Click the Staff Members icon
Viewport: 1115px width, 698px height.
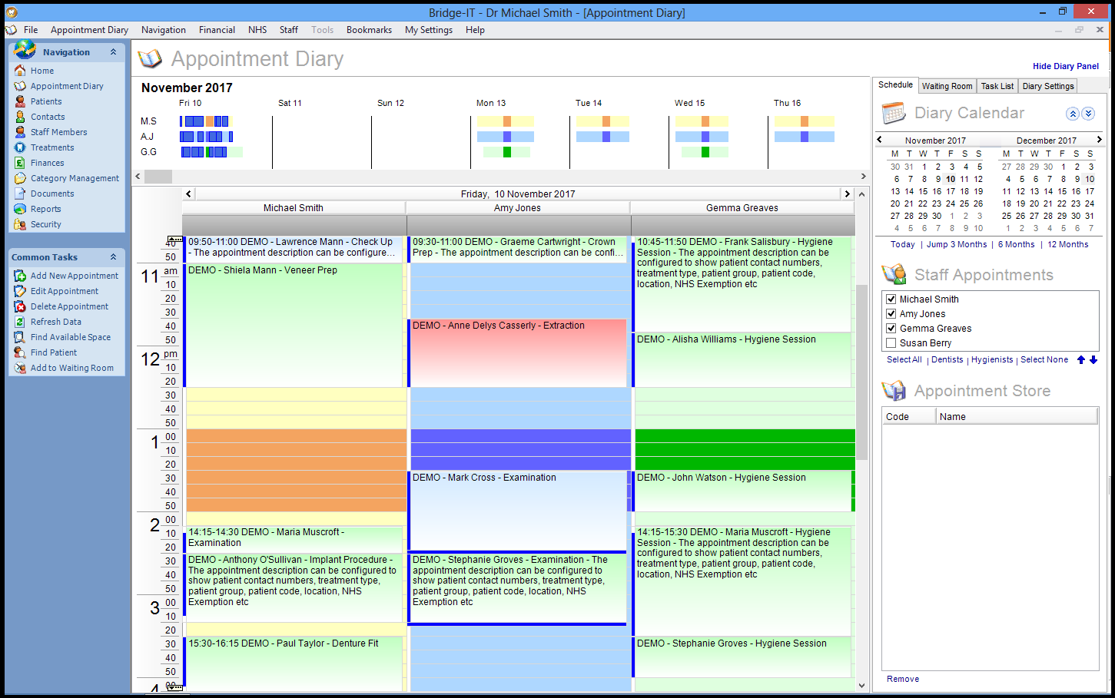pos(20,132)
